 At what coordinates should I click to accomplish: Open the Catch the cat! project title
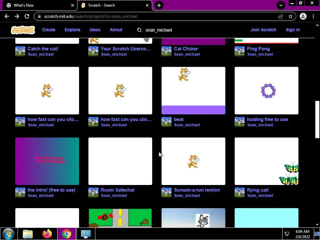pyautogui.click(x=43, y=49)
